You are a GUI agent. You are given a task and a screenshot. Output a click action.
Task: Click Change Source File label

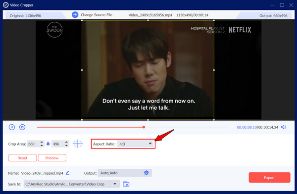97,15
